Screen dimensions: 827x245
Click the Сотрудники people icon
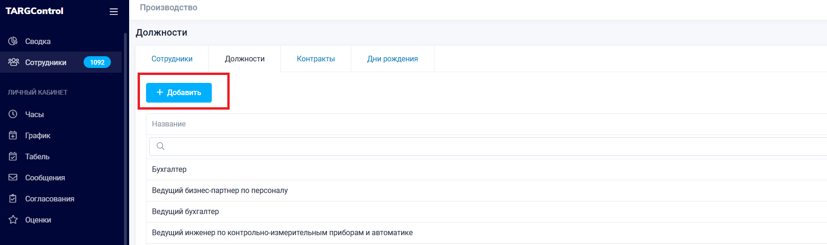[14, 62]
